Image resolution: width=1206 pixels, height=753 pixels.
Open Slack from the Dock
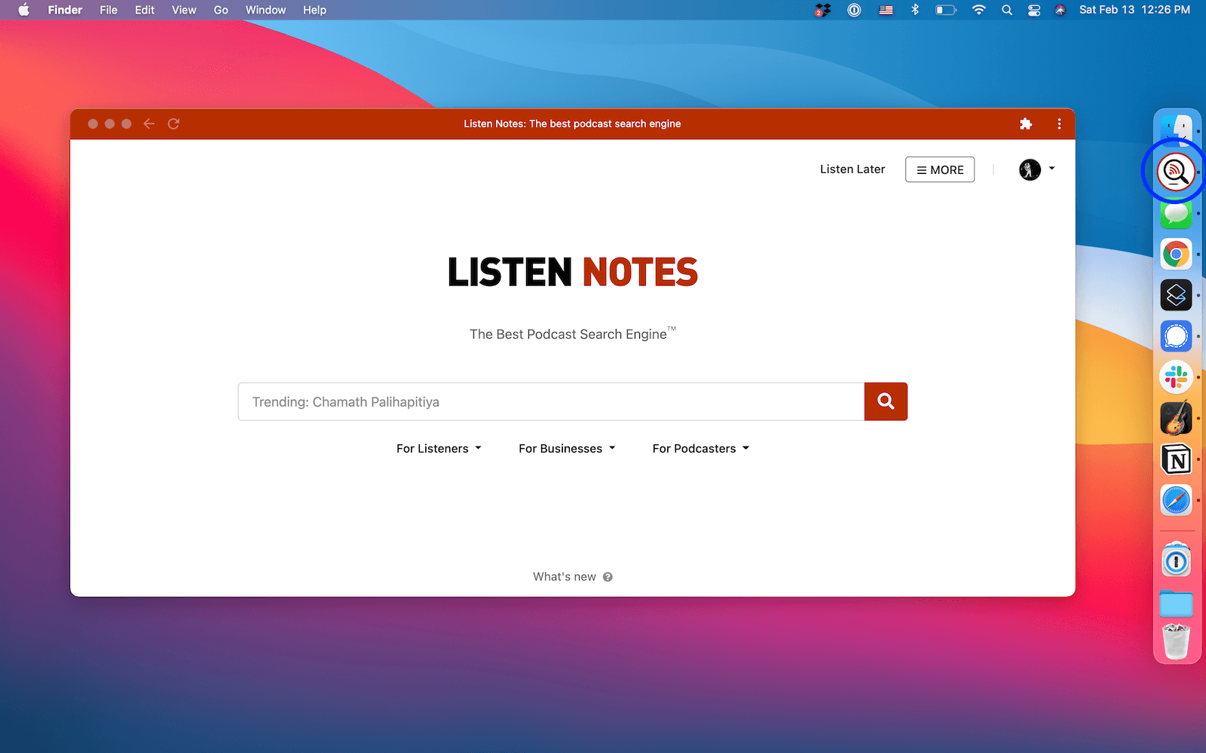pyautogui.click(x=1176, y=377)
